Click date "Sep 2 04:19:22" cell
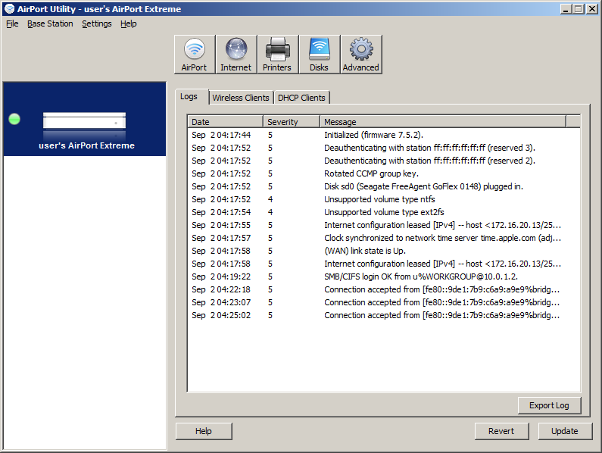Viewport: 602px width, 453px height. (x=221, y=276)
